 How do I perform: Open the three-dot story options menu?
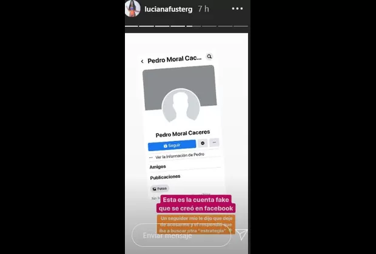pos(237,9)
